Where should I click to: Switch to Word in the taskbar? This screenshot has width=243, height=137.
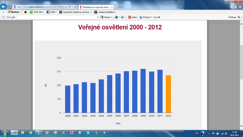tap(39, 133)
